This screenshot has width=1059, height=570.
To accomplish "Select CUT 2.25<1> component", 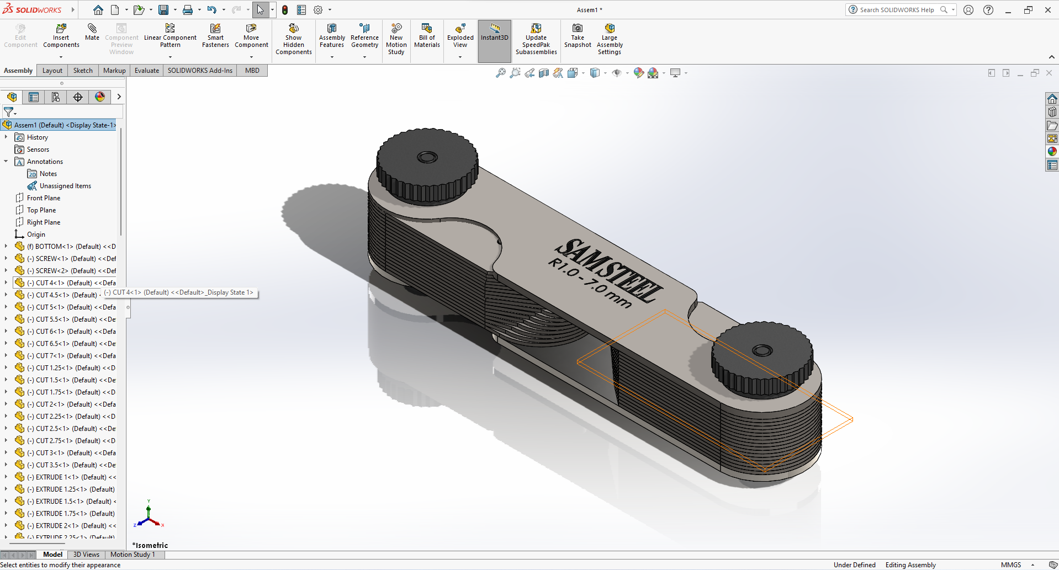I will click(x=65, y=416).
